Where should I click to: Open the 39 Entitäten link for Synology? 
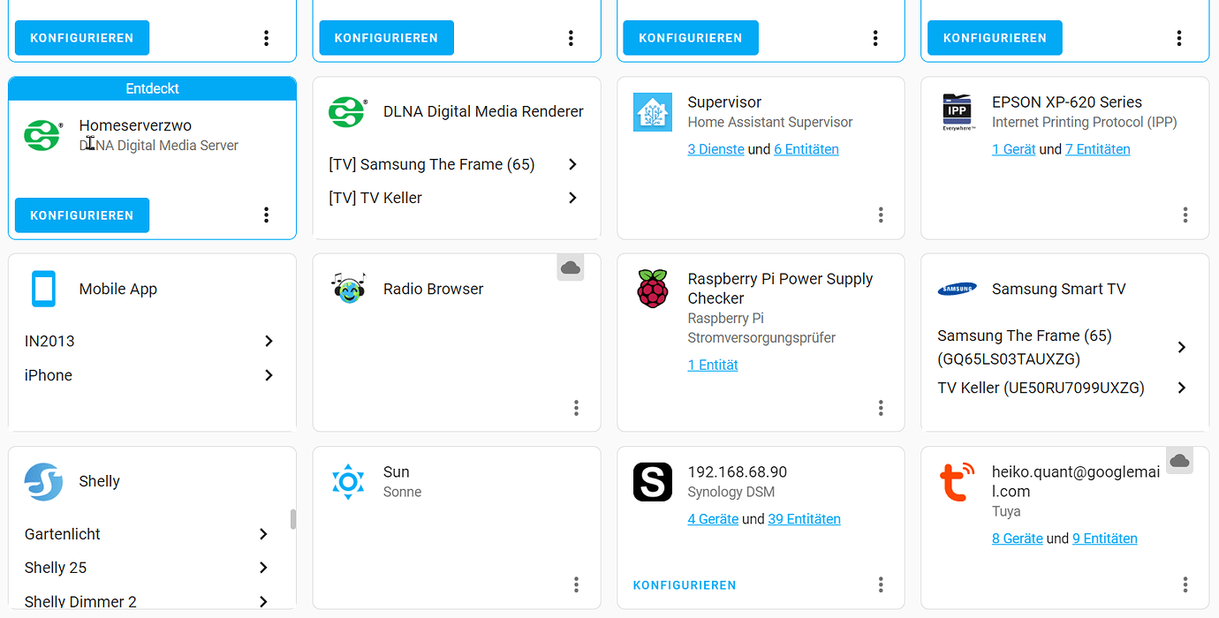804,518
